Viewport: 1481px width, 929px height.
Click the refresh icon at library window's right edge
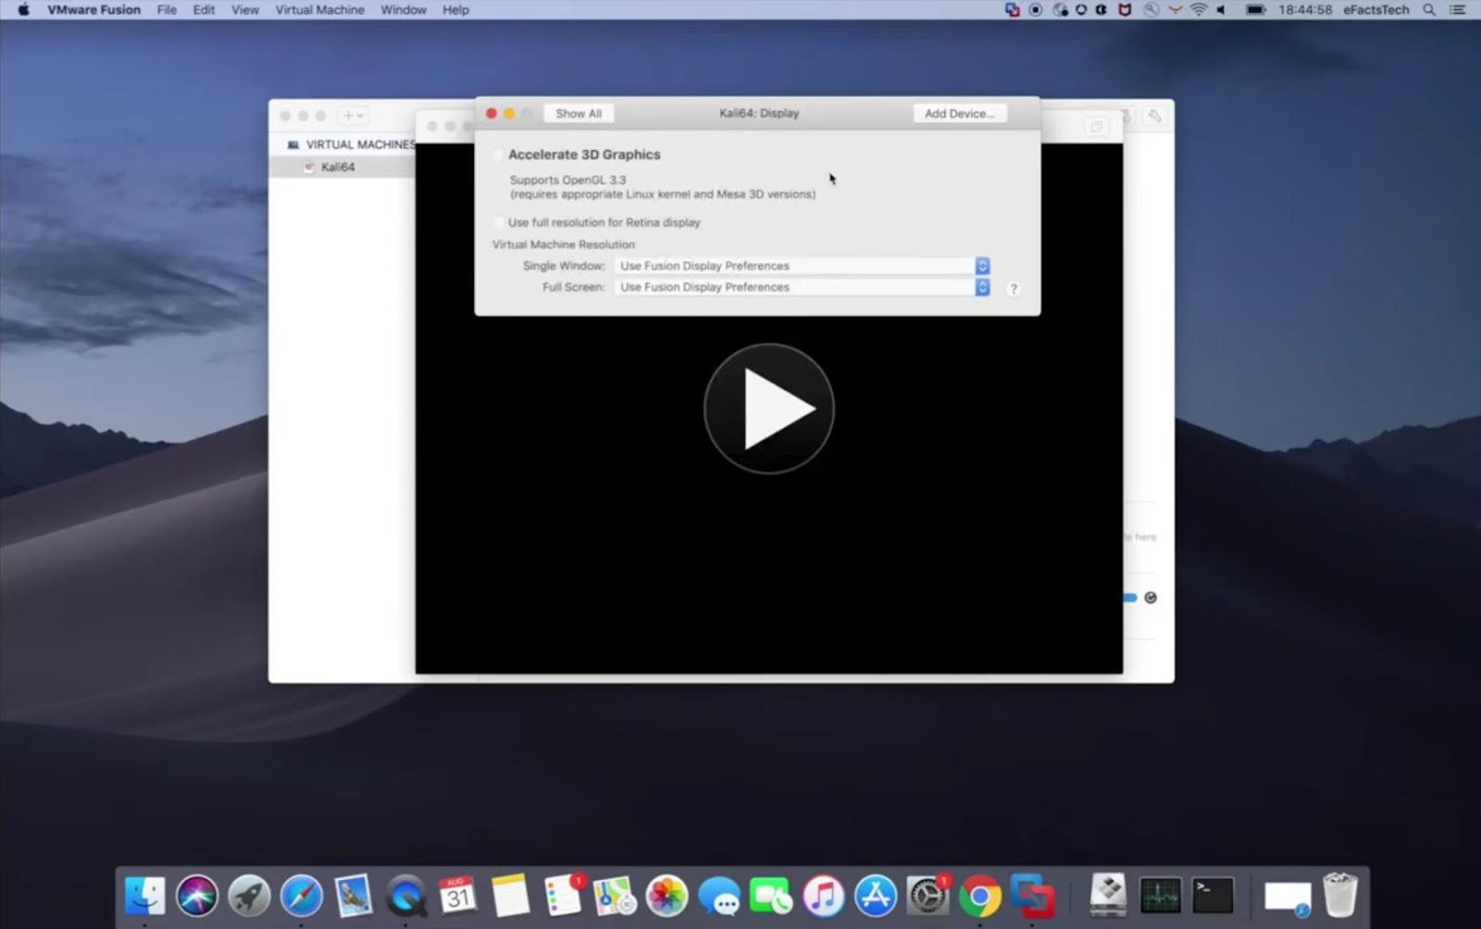pyautogui.click(x=1151, y=598)
